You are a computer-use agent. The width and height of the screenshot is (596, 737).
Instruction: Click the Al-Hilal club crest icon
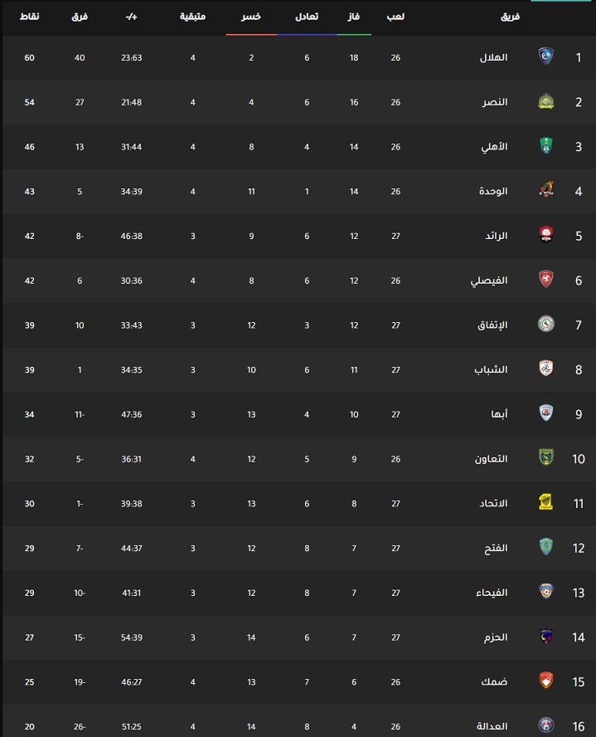(x=545, y=56)
